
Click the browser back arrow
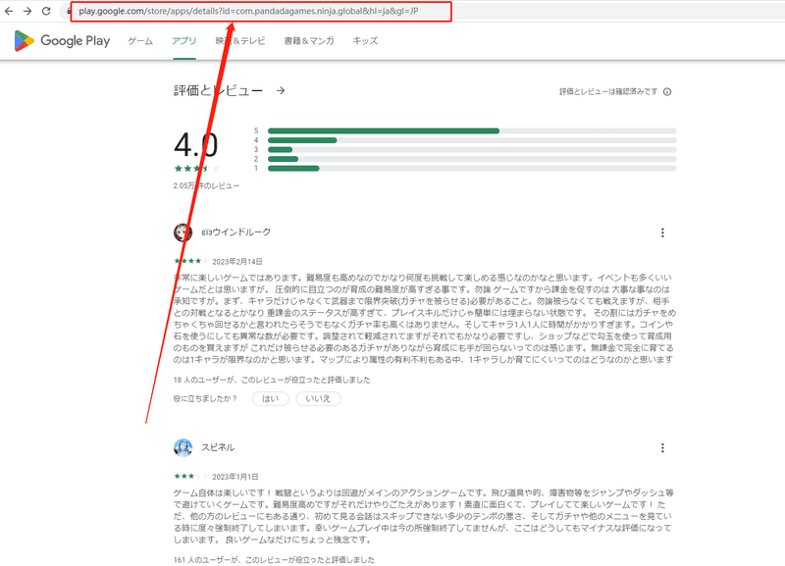9,11
